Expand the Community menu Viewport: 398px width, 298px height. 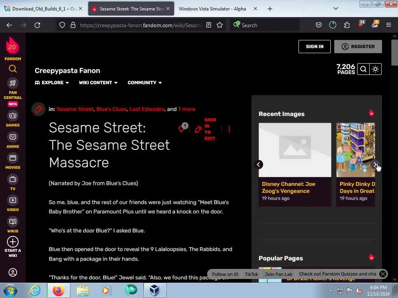(x=145, y=83)
